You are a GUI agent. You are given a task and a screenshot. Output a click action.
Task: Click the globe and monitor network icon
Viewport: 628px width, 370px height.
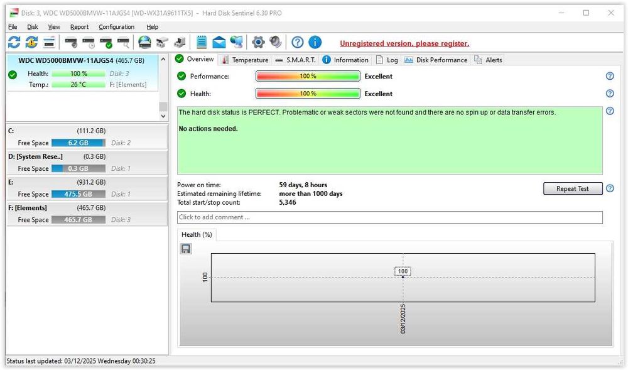[236, 42]
